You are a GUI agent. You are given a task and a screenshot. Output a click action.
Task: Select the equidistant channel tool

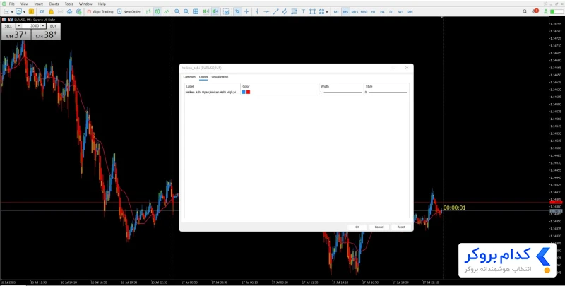click(285, 11)
